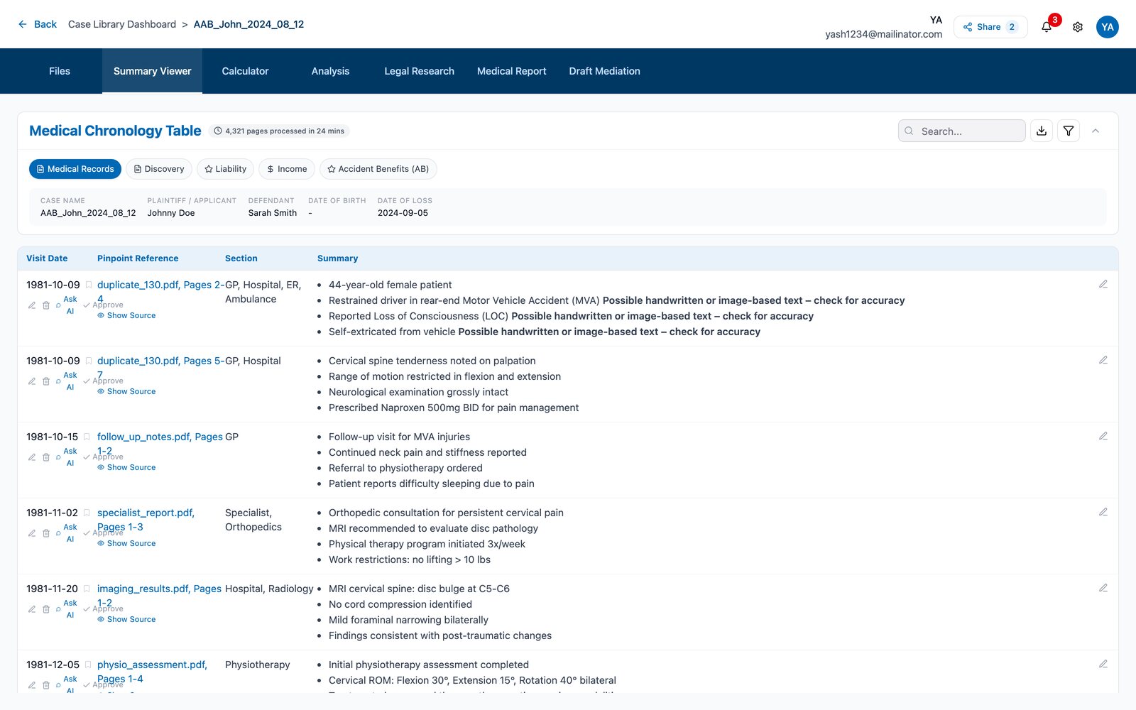Click pencil icon below the 1981-10-15 date
The image size is (1136, 710).
tap(32, 457)
